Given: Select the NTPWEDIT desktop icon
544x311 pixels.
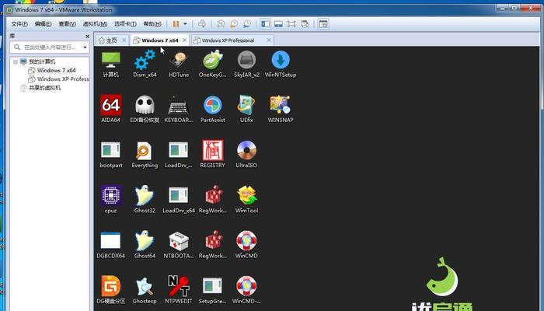Looking at the screenshot, I should point(179,290).
